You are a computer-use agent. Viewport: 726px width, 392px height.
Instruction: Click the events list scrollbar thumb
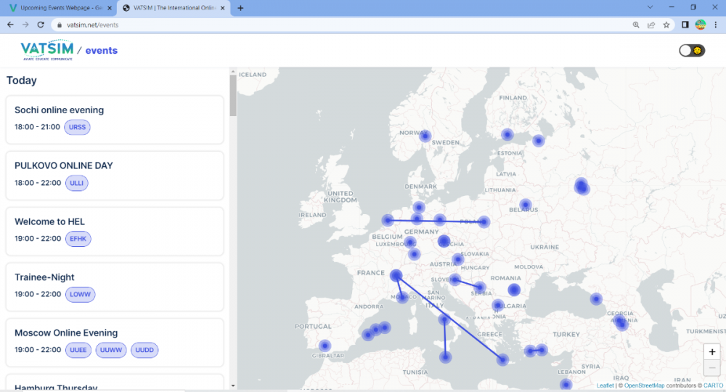click(x=233, y=94)
